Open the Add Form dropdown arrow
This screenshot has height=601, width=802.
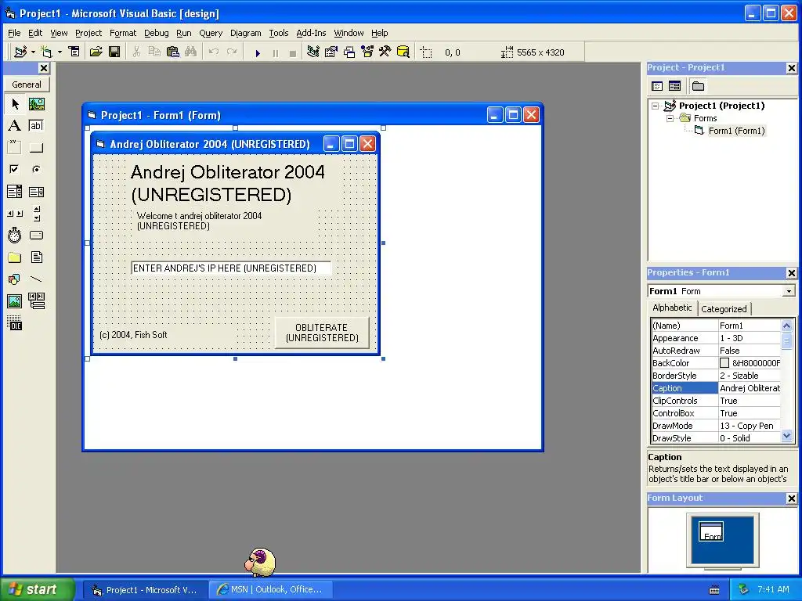[x=60, y=52]
